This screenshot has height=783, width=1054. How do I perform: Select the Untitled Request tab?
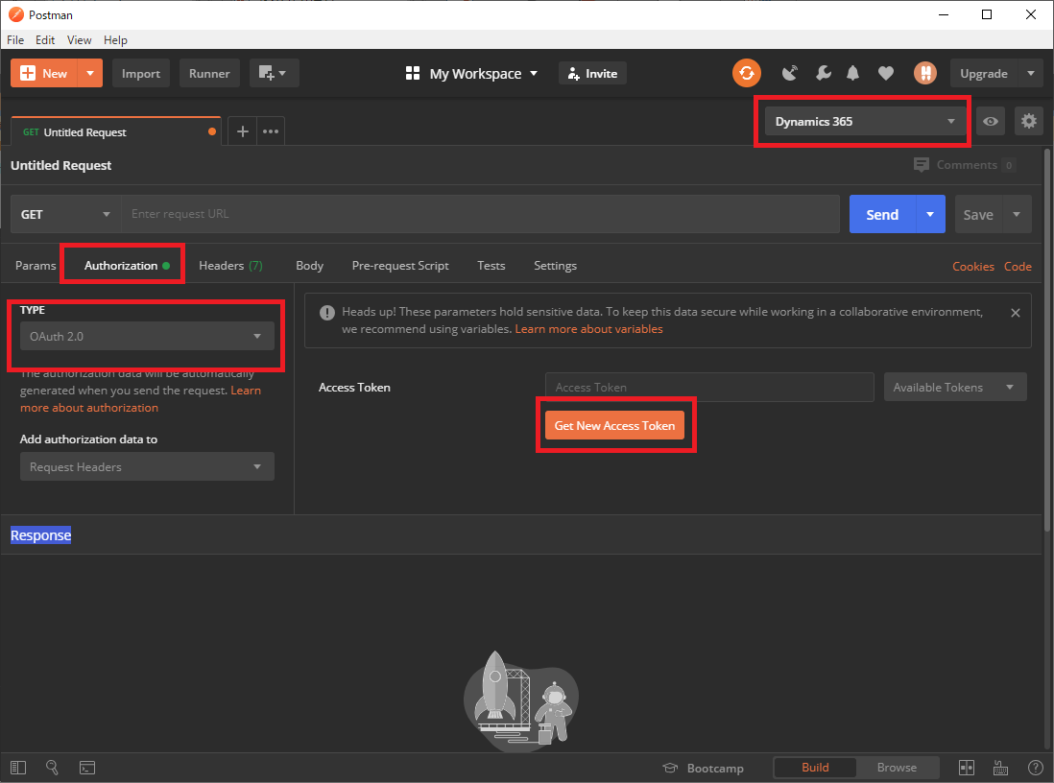[116, 131]
